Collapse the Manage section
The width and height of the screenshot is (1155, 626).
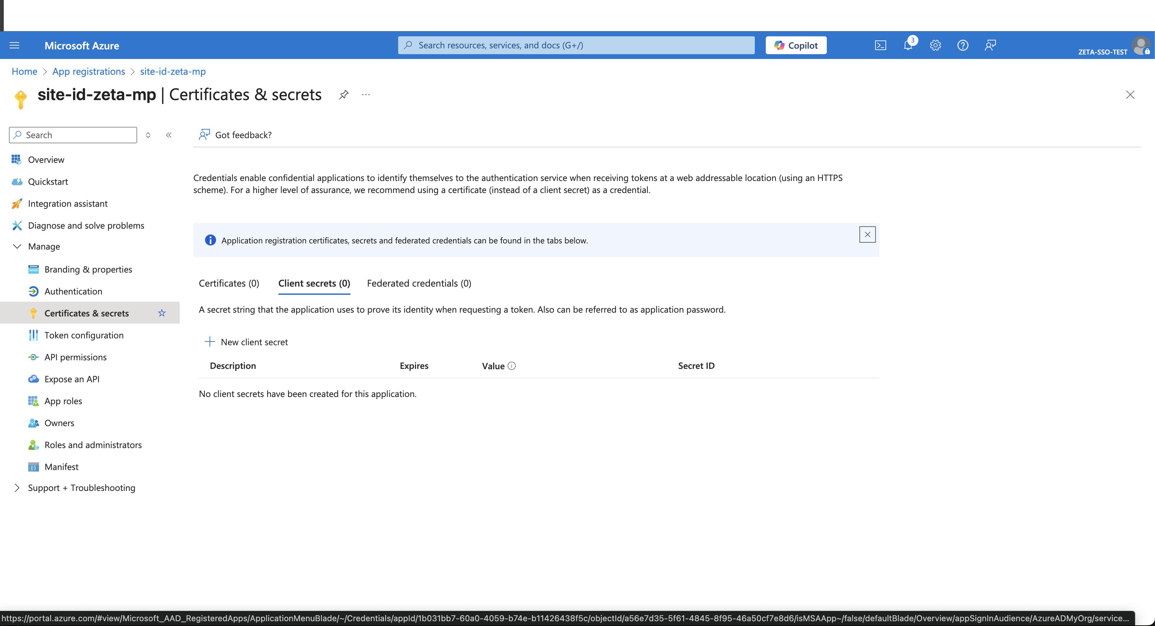[17, 246]
